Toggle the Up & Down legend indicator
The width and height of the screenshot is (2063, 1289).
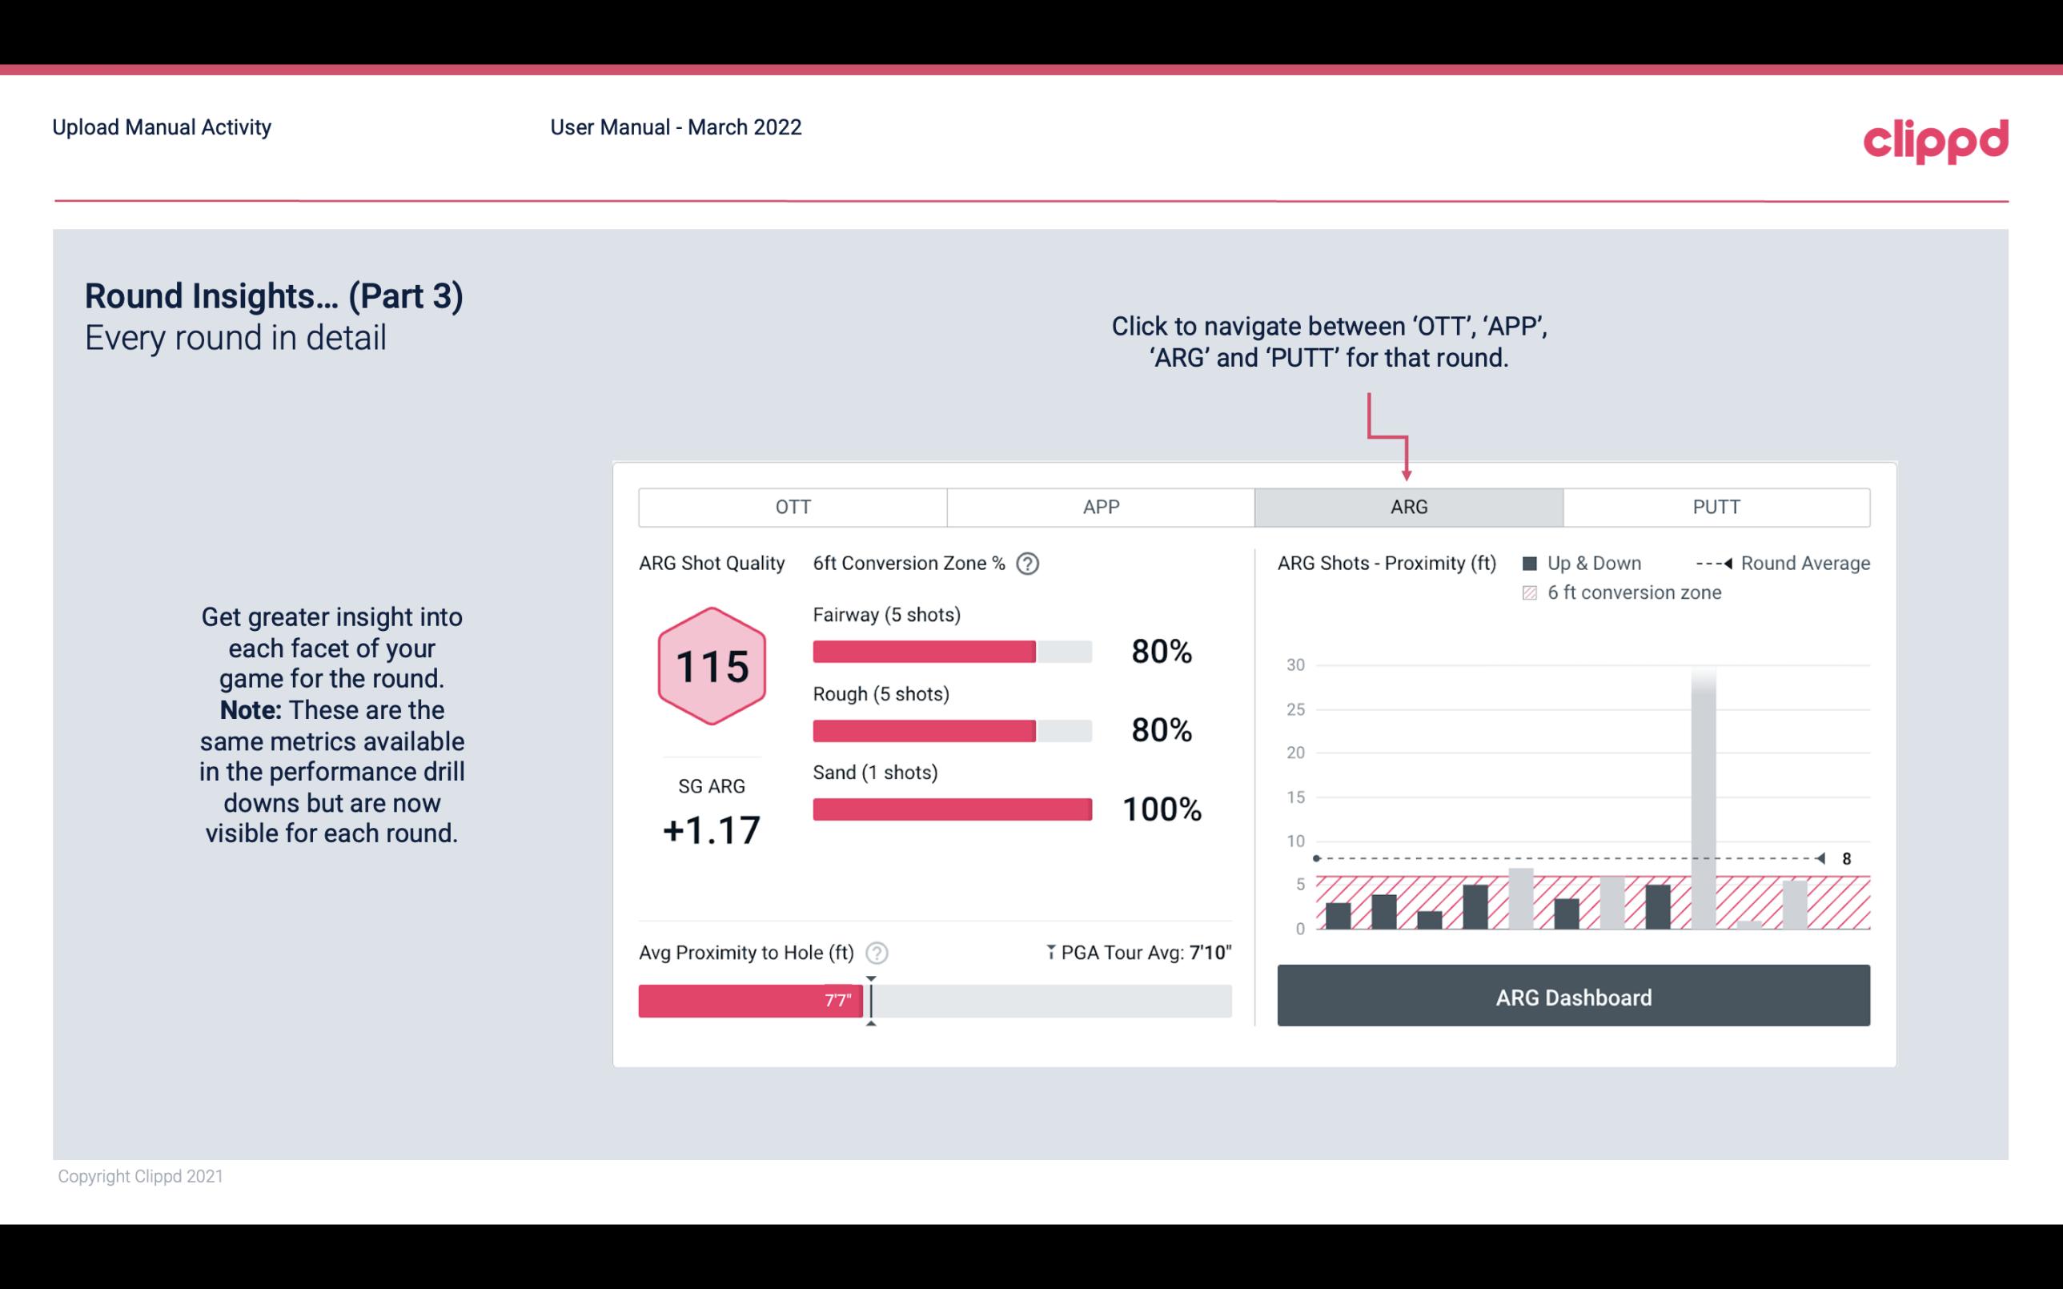[x=1536, y=563]
